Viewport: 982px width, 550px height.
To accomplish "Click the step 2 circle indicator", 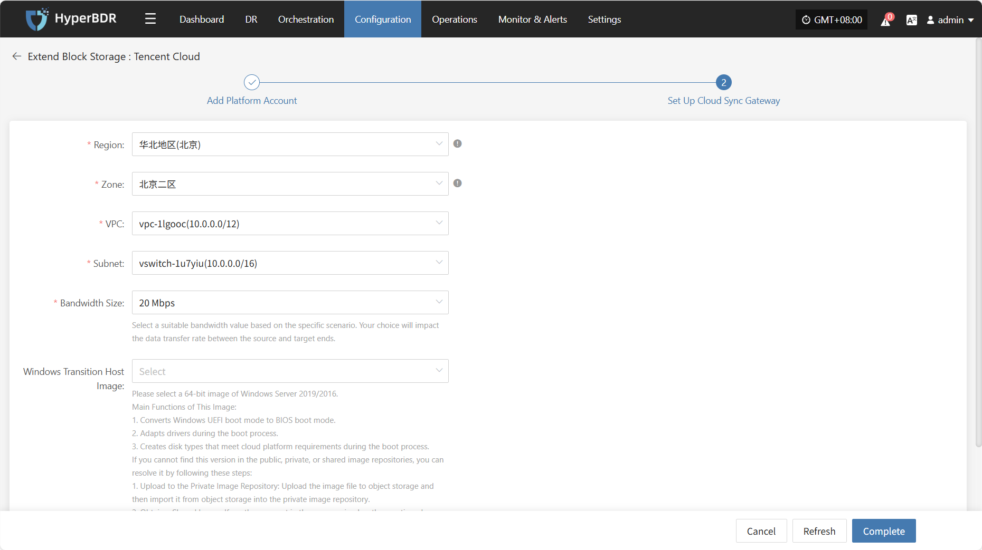I will (x=724, y=82).
